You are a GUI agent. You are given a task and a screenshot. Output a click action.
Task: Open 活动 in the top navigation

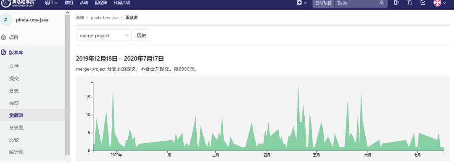point(84,3)
